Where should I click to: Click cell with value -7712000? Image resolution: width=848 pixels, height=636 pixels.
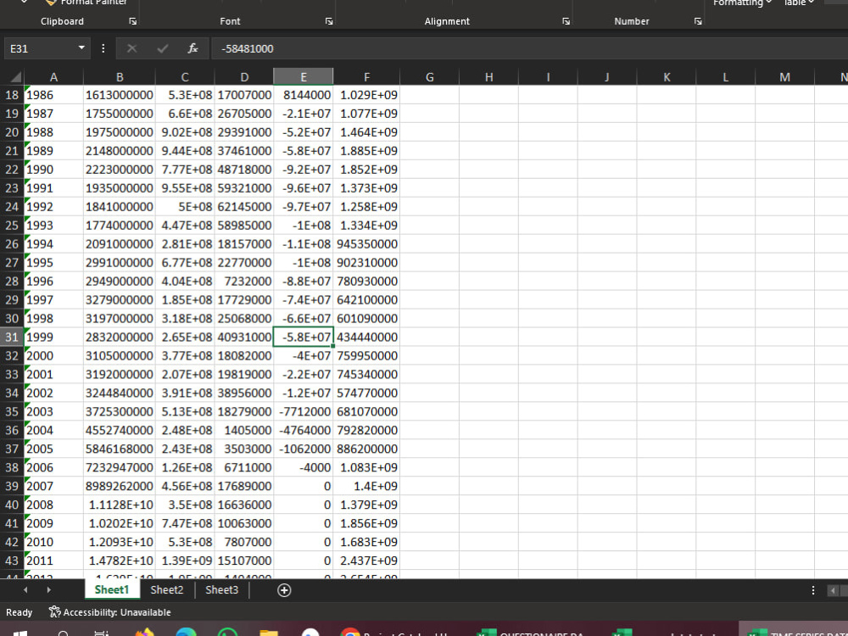tap(304, 411)
